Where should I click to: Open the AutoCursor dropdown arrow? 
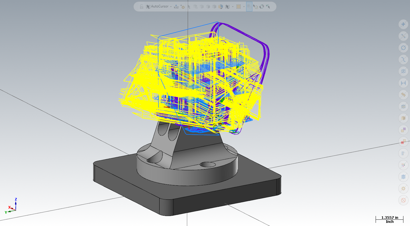tap(171, 7)
